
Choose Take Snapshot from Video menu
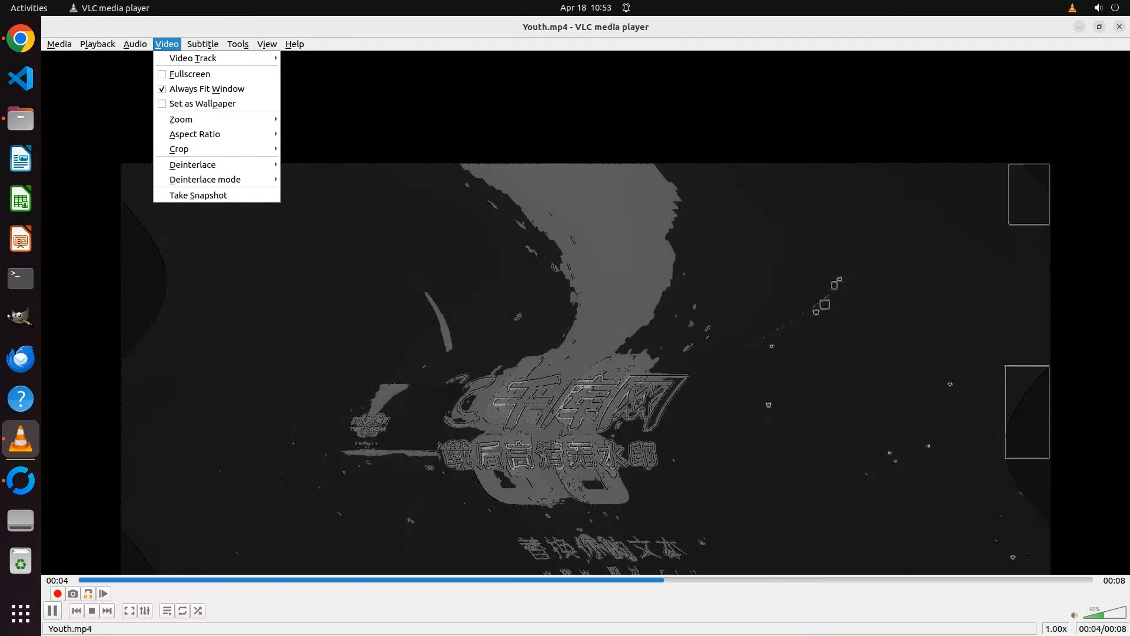198,196
